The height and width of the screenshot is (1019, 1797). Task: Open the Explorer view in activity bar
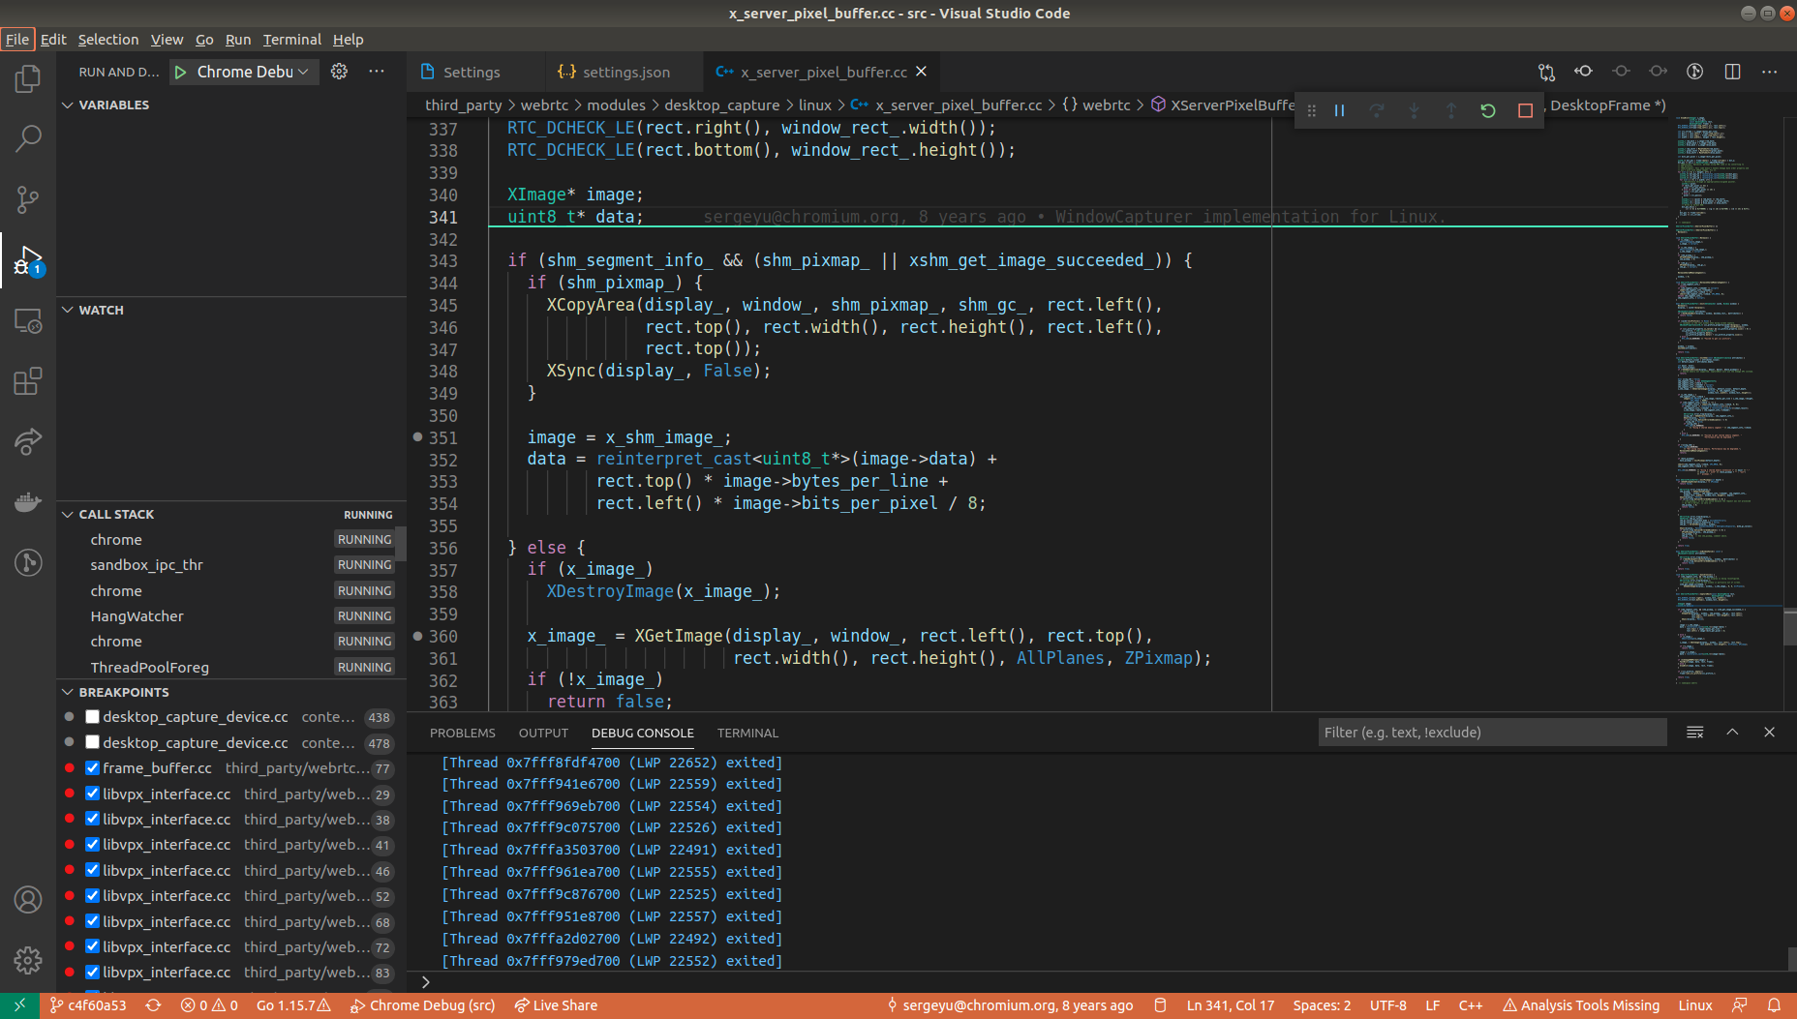(x=28, y=78)
